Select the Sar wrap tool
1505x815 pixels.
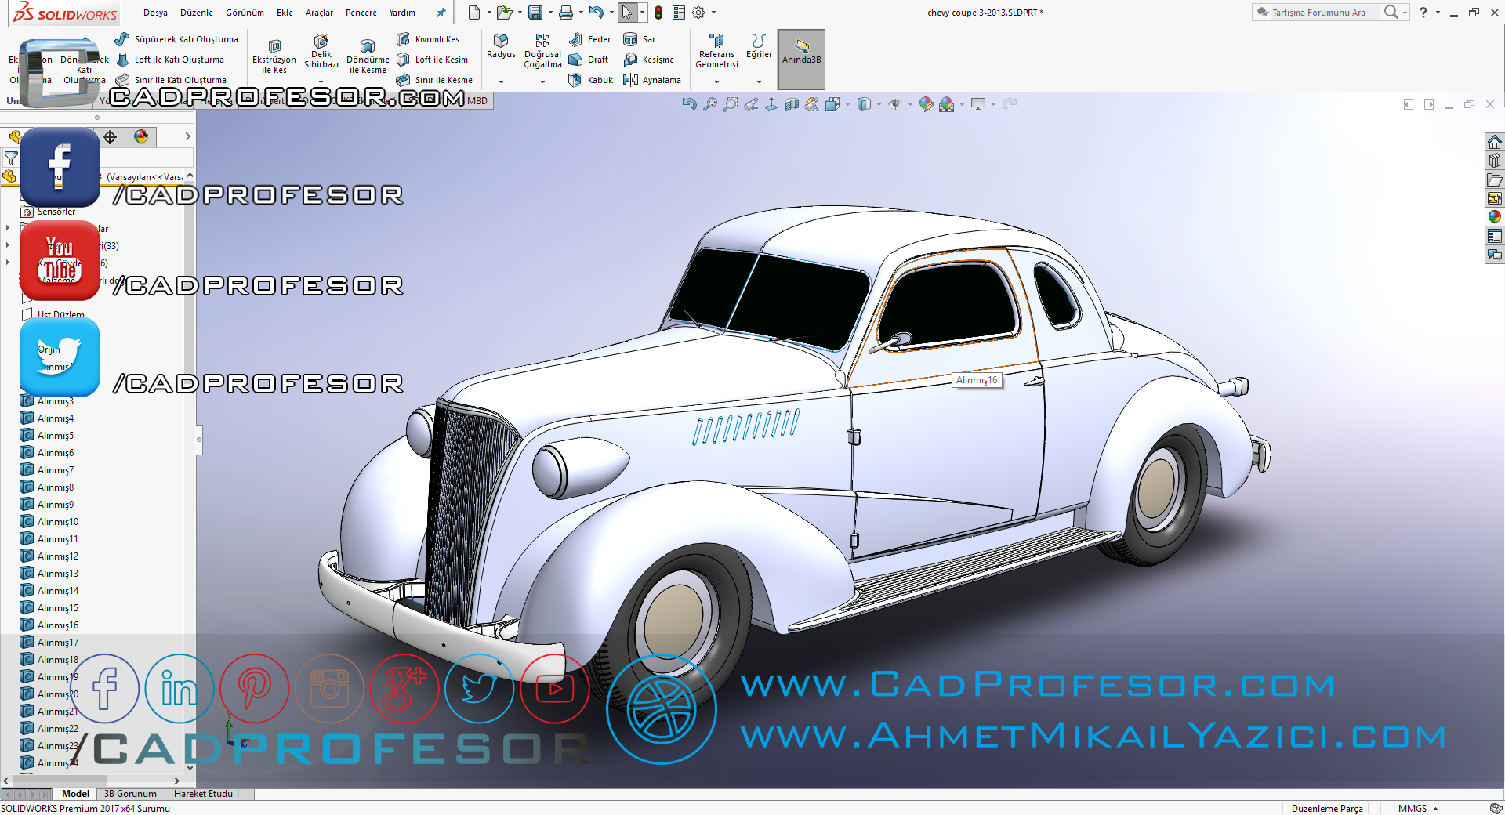tap(640, 39)
